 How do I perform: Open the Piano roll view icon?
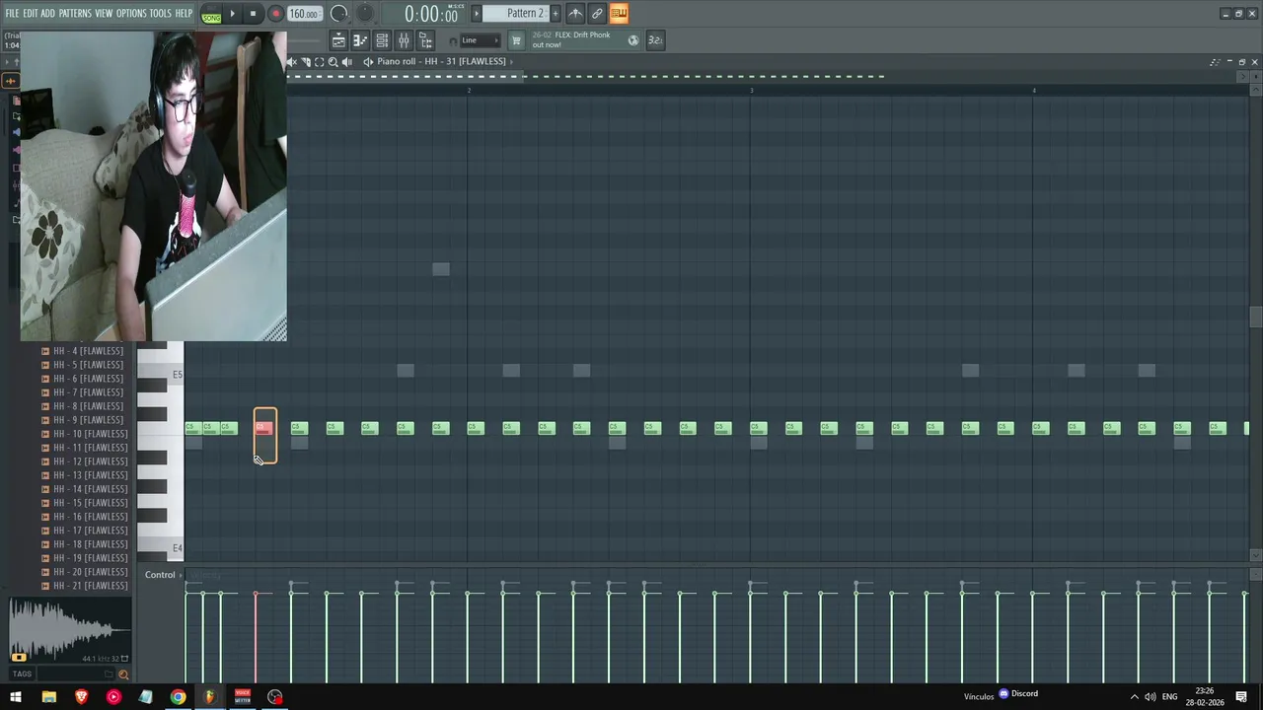360,40
